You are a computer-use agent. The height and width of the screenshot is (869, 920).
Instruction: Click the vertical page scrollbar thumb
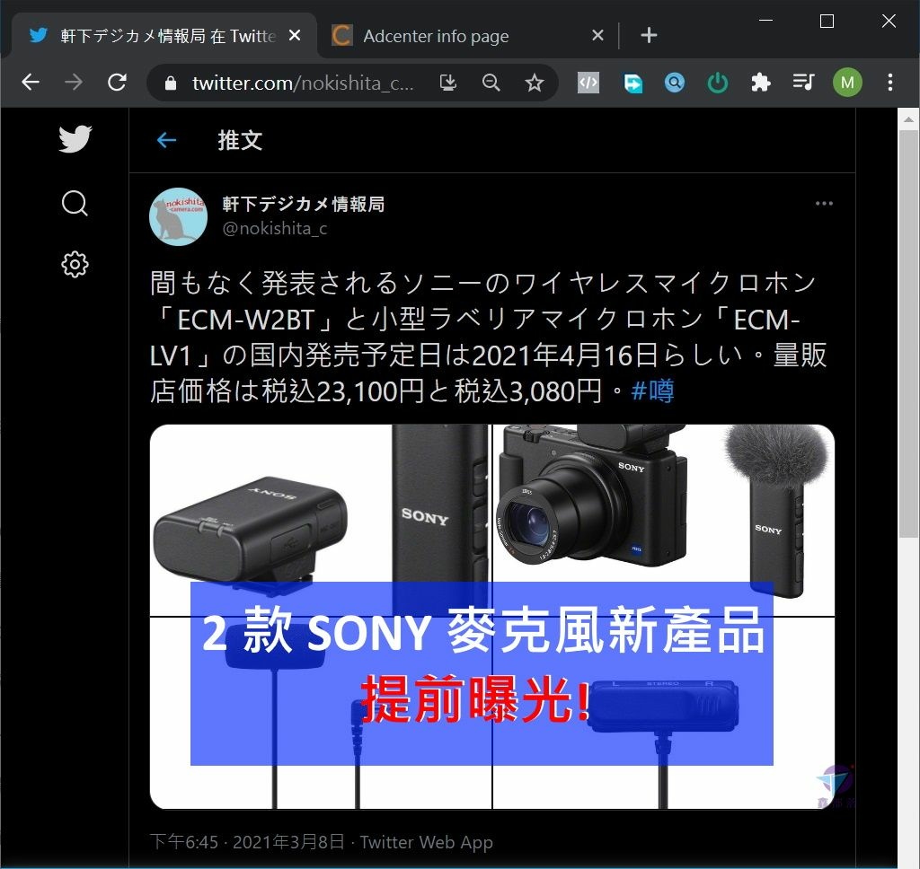click(909, 333)
